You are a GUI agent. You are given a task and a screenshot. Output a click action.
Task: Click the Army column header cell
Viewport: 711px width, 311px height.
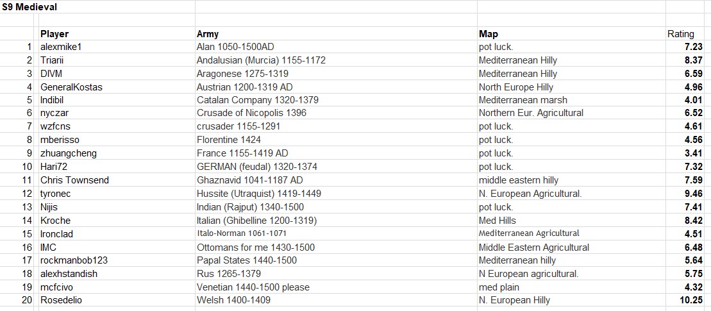(207, 34)
